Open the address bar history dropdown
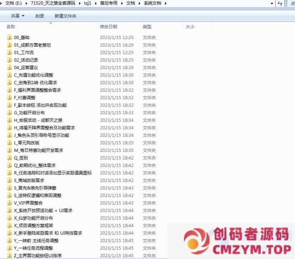295x259 pixels. (x=272, y=4)
